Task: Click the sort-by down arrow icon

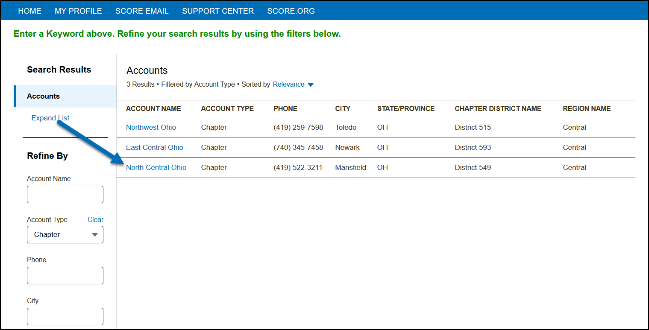Action: [x=311, y=85]
